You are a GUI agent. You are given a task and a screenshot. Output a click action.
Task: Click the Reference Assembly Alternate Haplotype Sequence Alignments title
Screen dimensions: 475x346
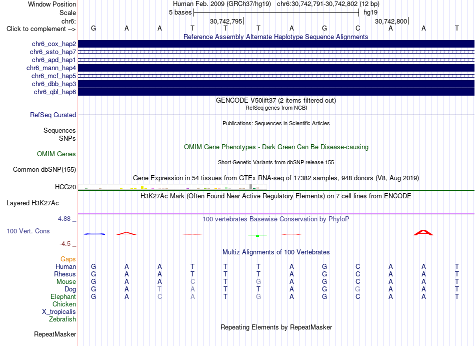tap(275, 37)
